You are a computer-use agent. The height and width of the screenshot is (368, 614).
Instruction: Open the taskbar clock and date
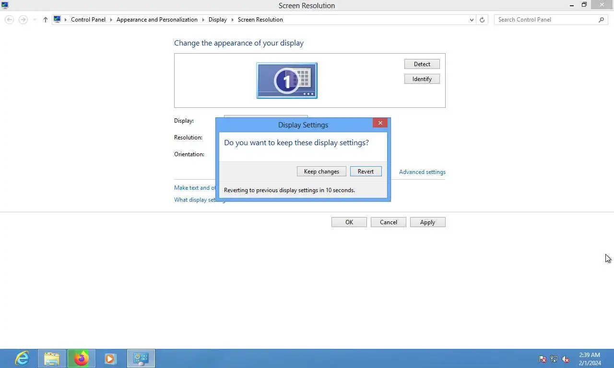coord(590,359)
